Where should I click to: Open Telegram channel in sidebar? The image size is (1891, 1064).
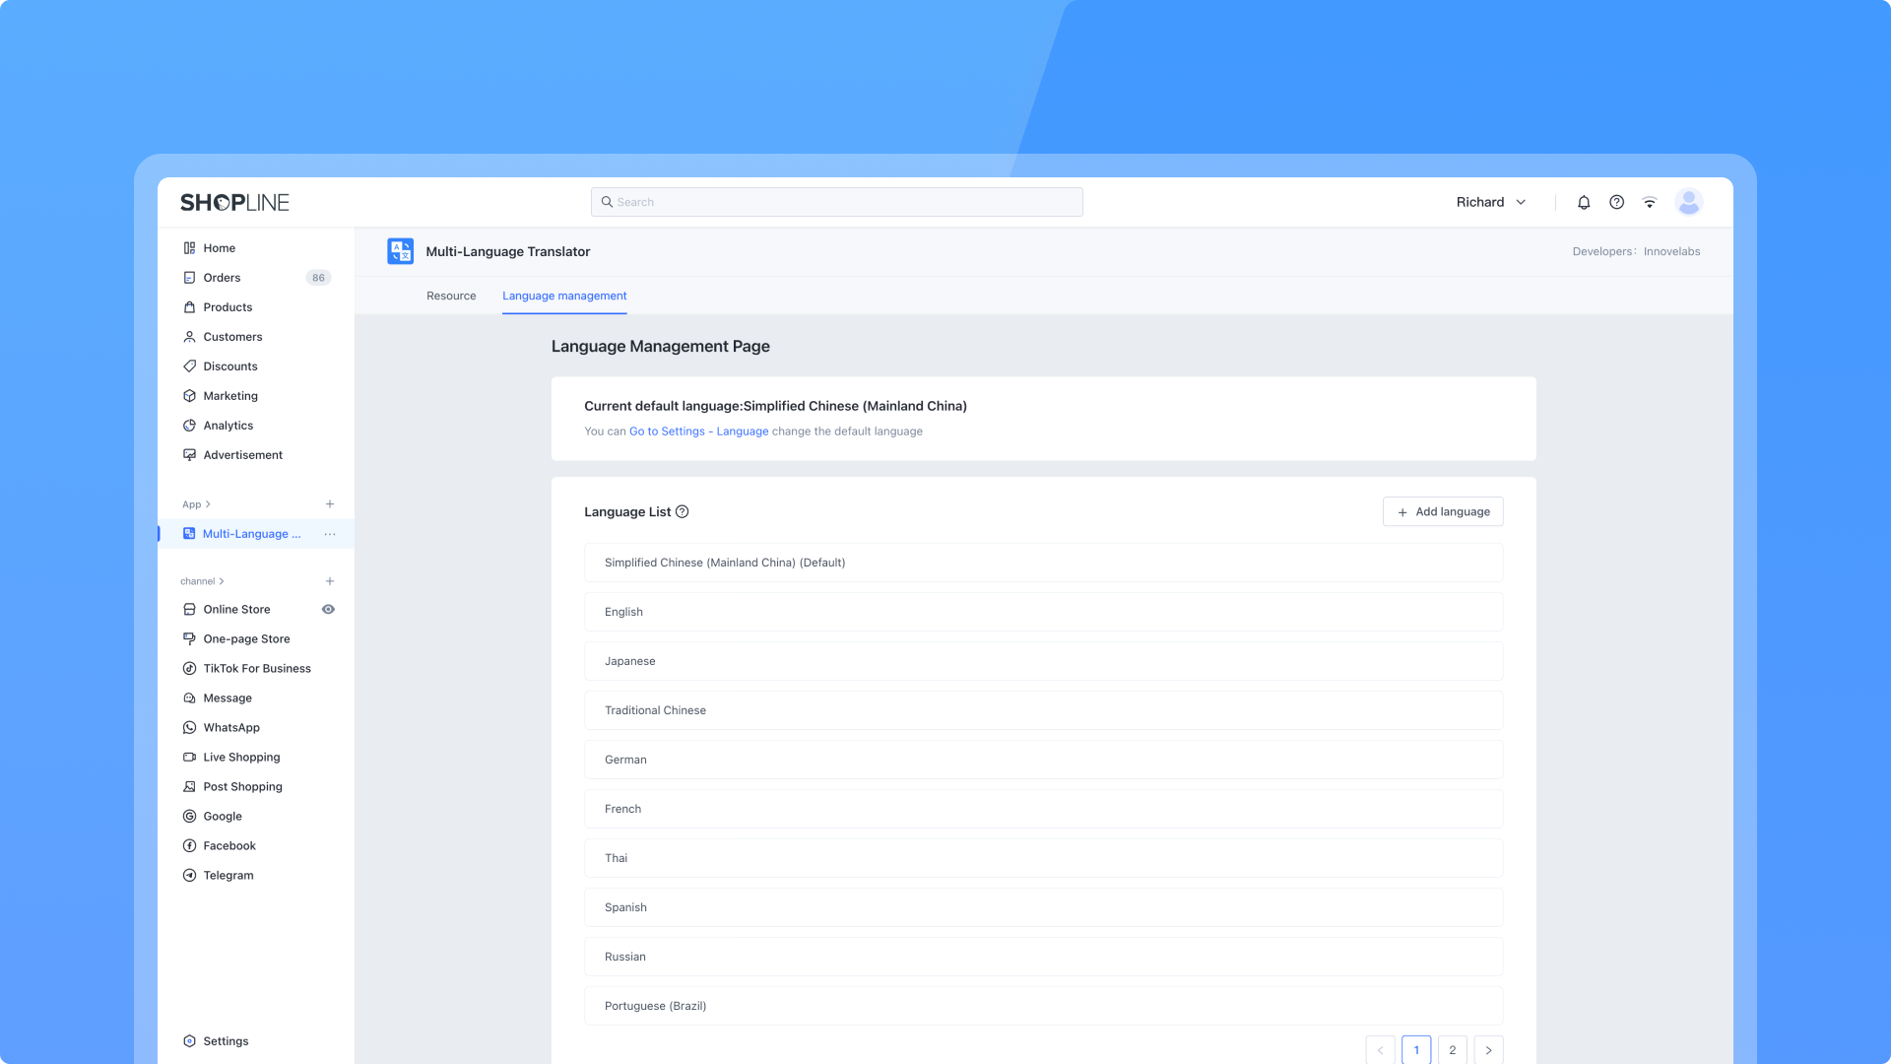click(x=228, y=875)
